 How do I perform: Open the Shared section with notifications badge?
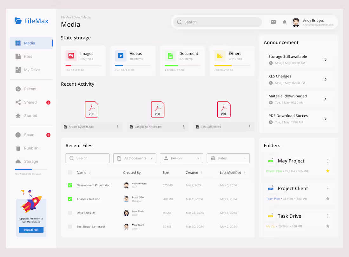(x=30, y=102)
